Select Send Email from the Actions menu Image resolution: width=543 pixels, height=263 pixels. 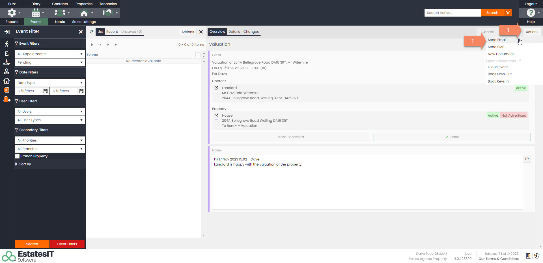(497, 40)
